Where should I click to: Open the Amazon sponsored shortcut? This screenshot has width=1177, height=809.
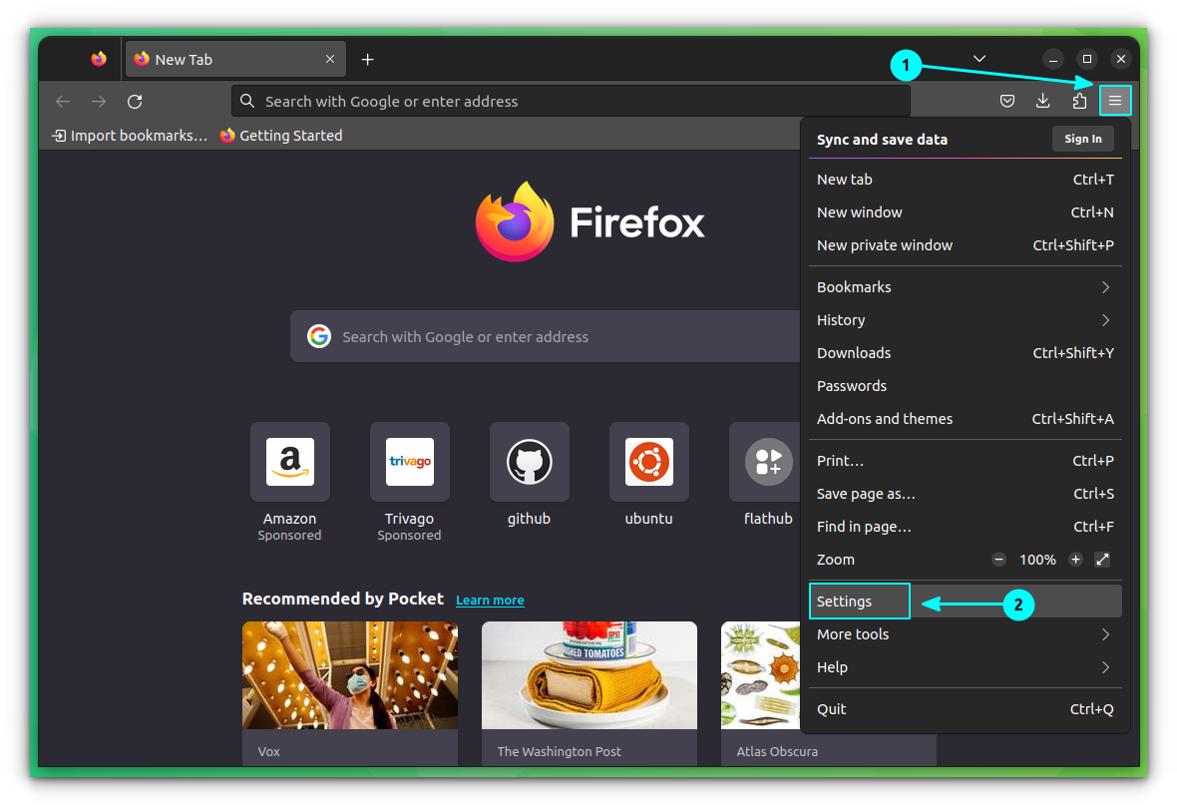coord(289,462)
